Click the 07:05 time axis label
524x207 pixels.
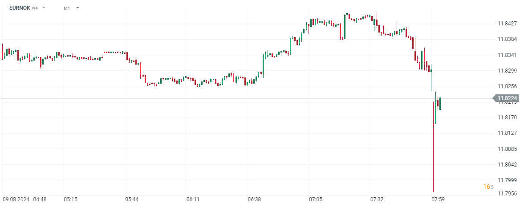(316, 199)
